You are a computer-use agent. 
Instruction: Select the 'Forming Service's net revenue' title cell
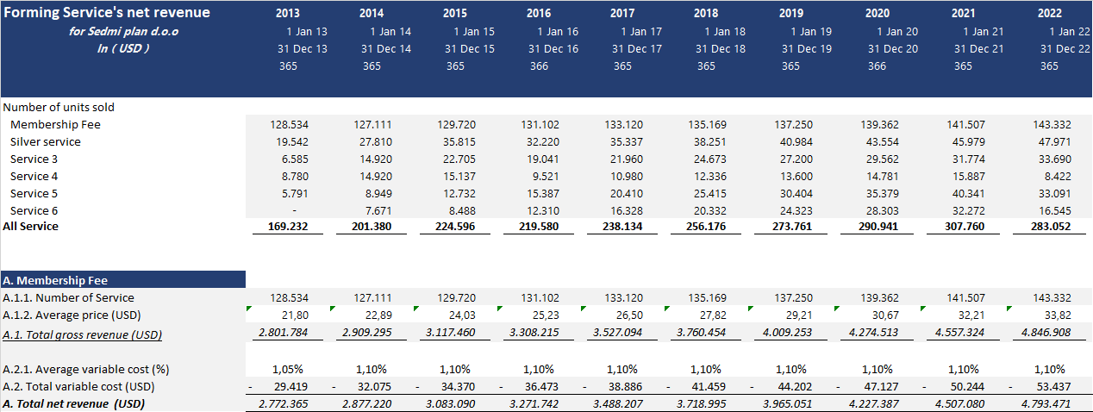(106, 13)
